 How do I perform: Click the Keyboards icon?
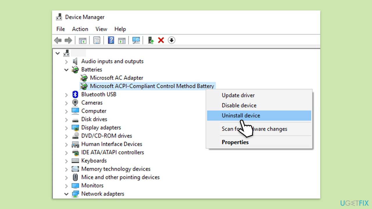click(x=75, y=161)
